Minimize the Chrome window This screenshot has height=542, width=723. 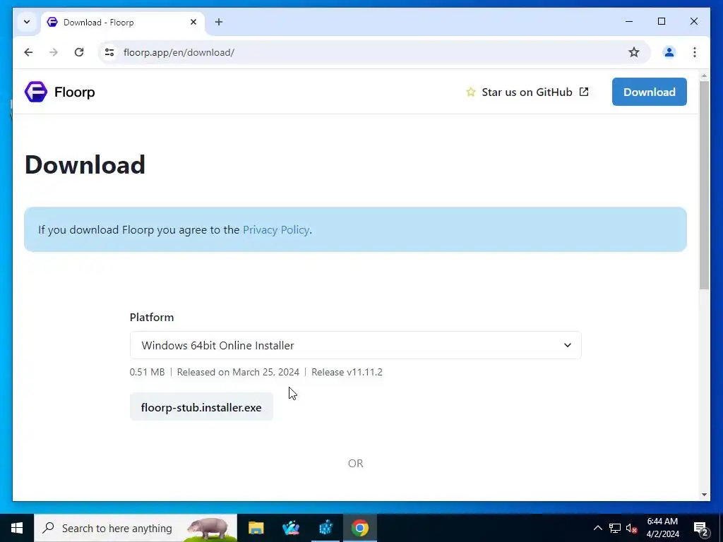coord(629,21)
